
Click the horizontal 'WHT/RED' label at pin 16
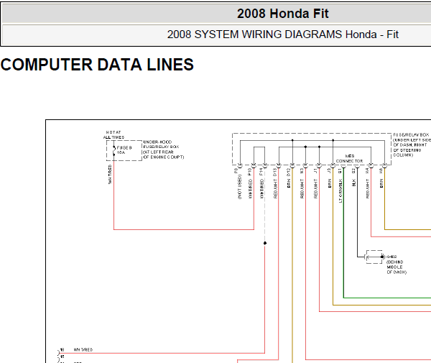pyautogui.click(x=83, y=350)
